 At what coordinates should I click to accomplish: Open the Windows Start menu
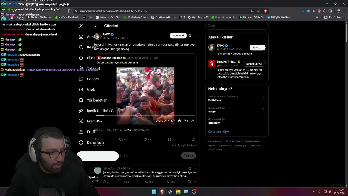pyautogui.click(x=154, y=192)
